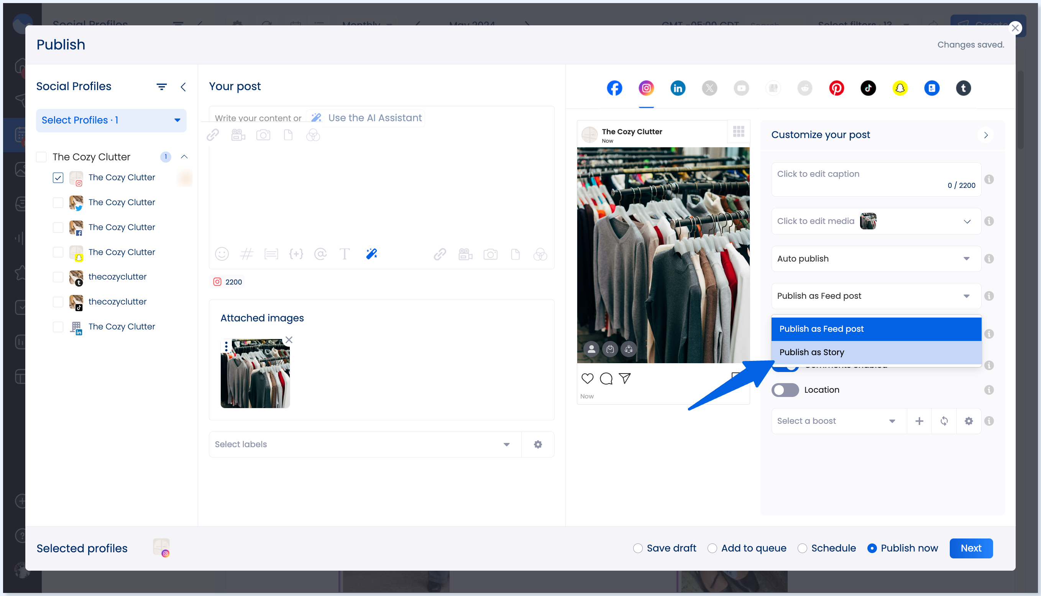
Task: Click the Reddit network icon
Action: coord(805,88)
